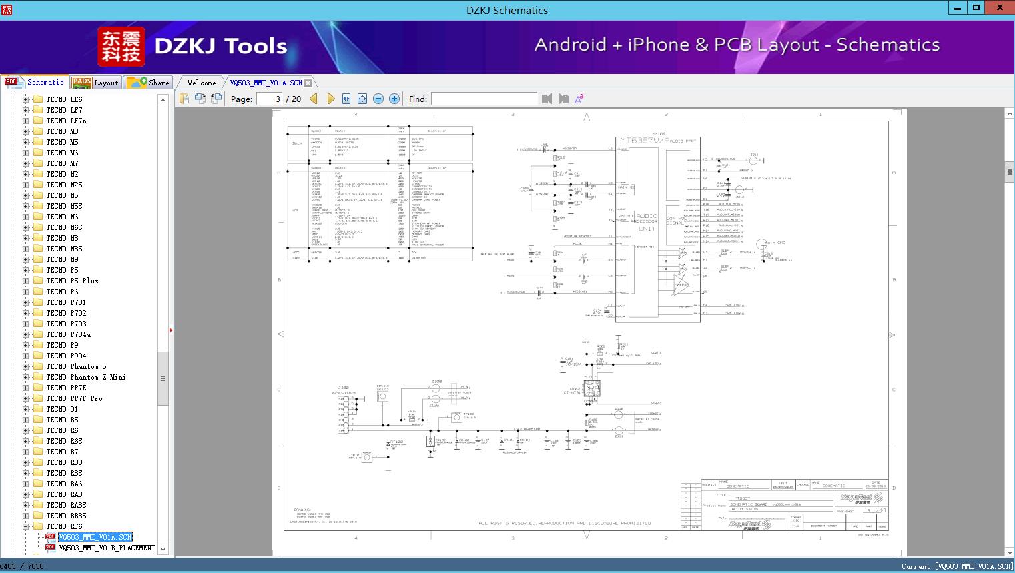The height and width of the screenshot is (573, 1015).
Task: Expand the TECNO Phantom 5 folder
Action: pos(26,366)
